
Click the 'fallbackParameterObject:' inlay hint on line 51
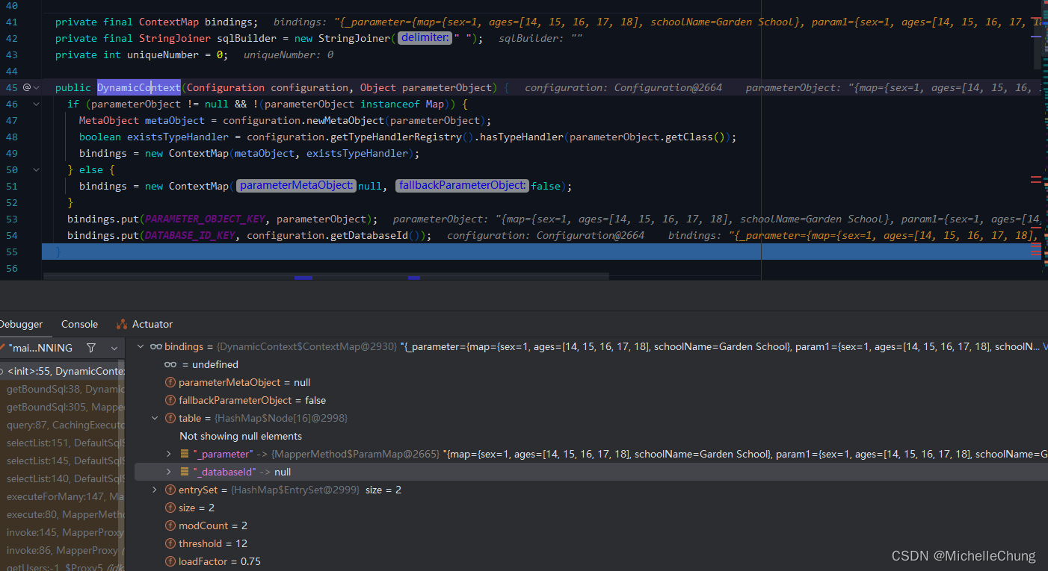462,186
